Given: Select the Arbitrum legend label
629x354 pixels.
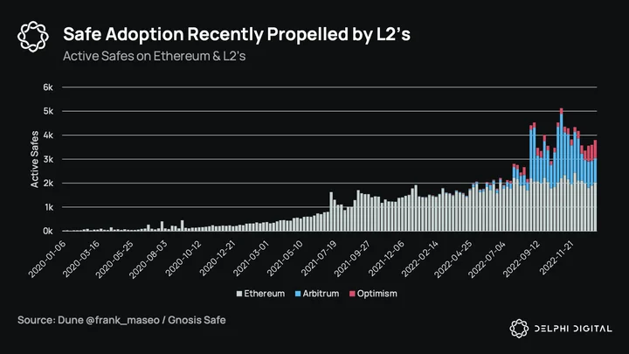Looking at the screenshot, I should coord(321,294).
